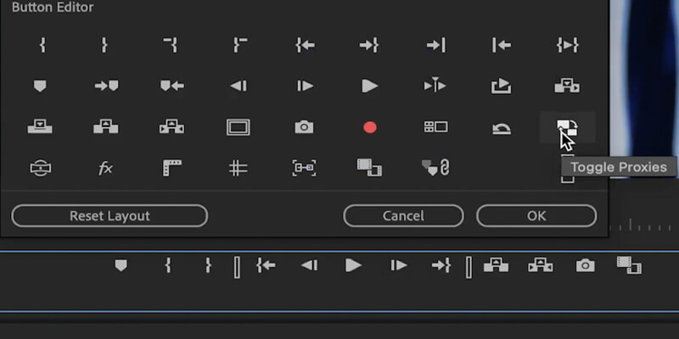Screen dimensions: 679x339
Task: Open Comparison View from bottom transport bar
Action: [629, 265]
